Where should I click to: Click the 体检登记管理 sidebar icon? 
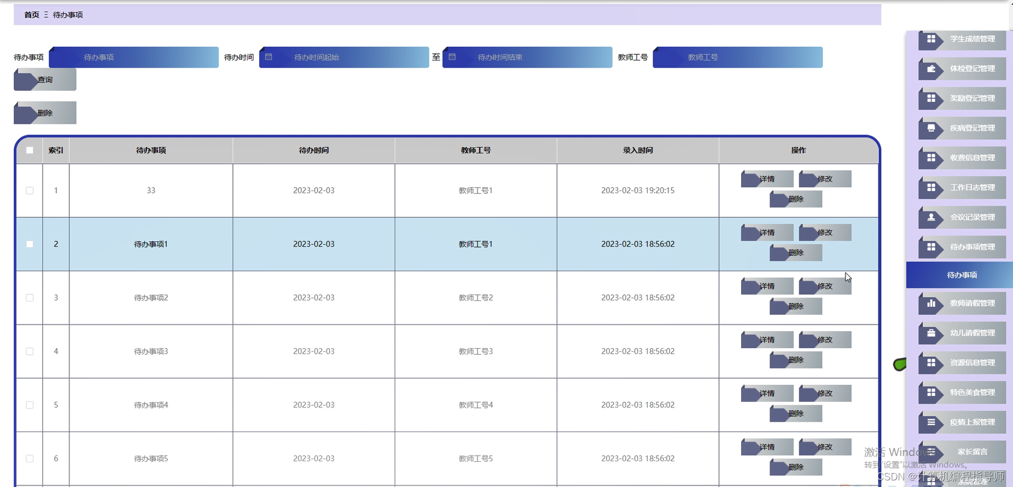click(931, 69)
